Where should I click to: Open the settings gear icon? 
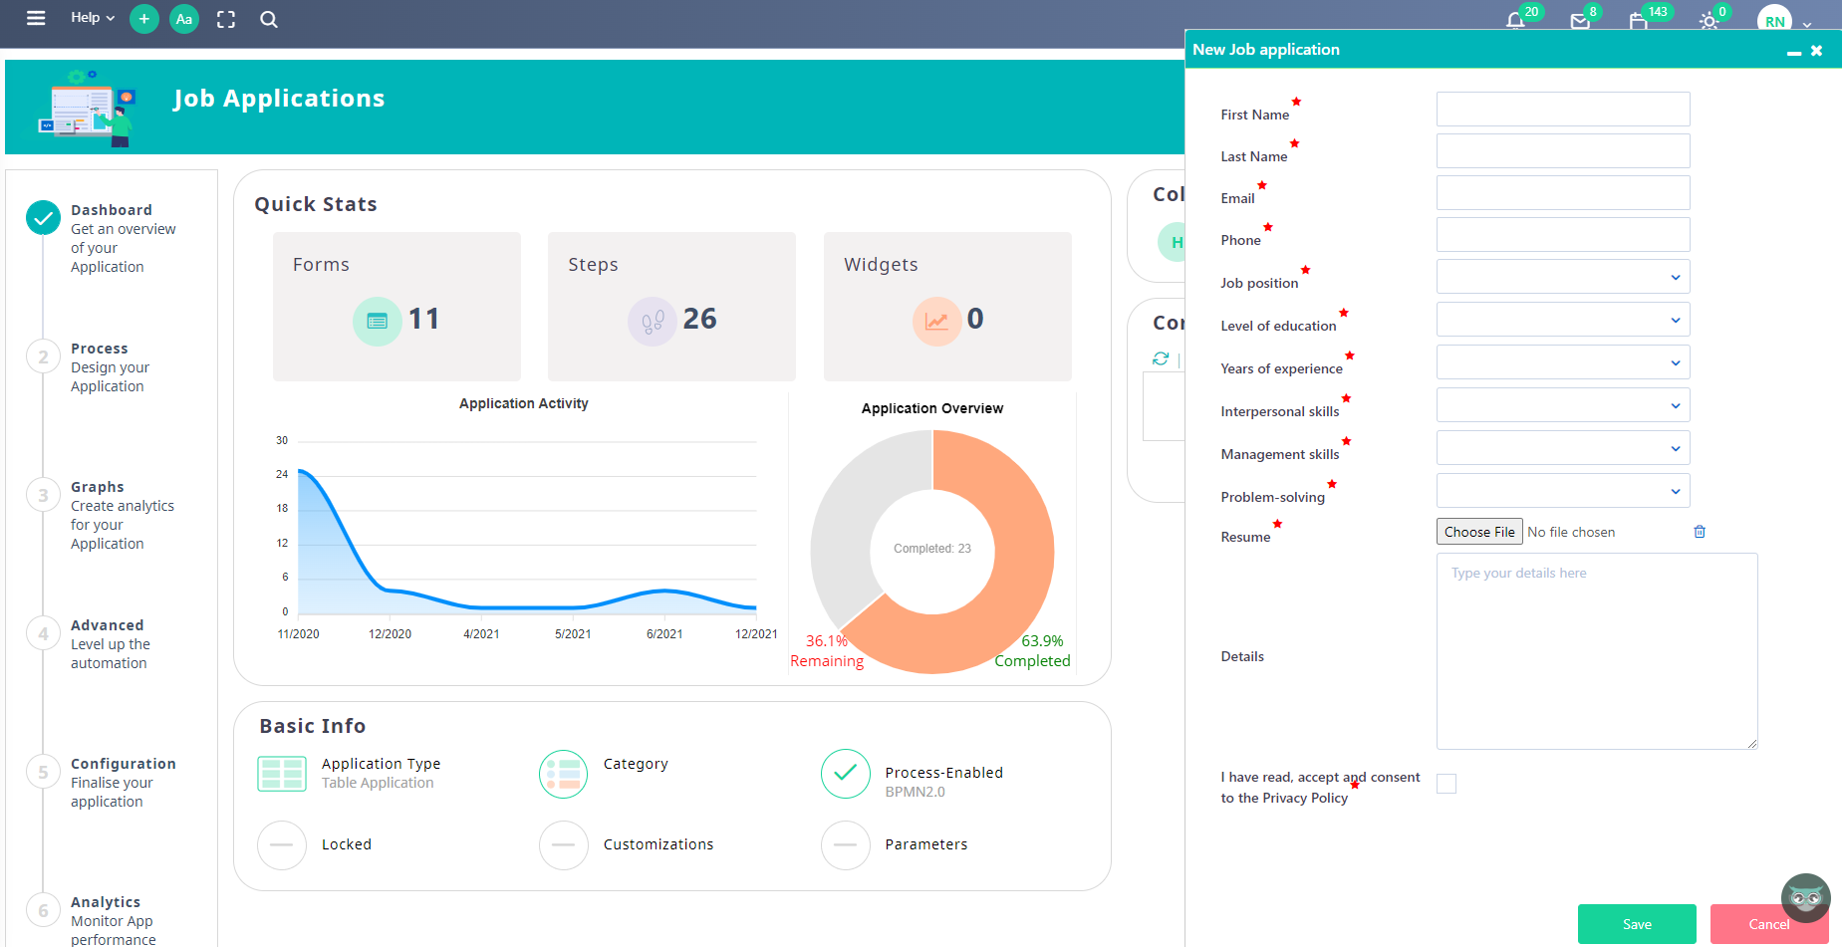[1708, 20]
